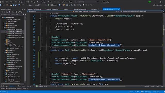This screenshot has width=165, height=93.
Task: Click the Save icon in the toolbar
Action: pos(13,5)
